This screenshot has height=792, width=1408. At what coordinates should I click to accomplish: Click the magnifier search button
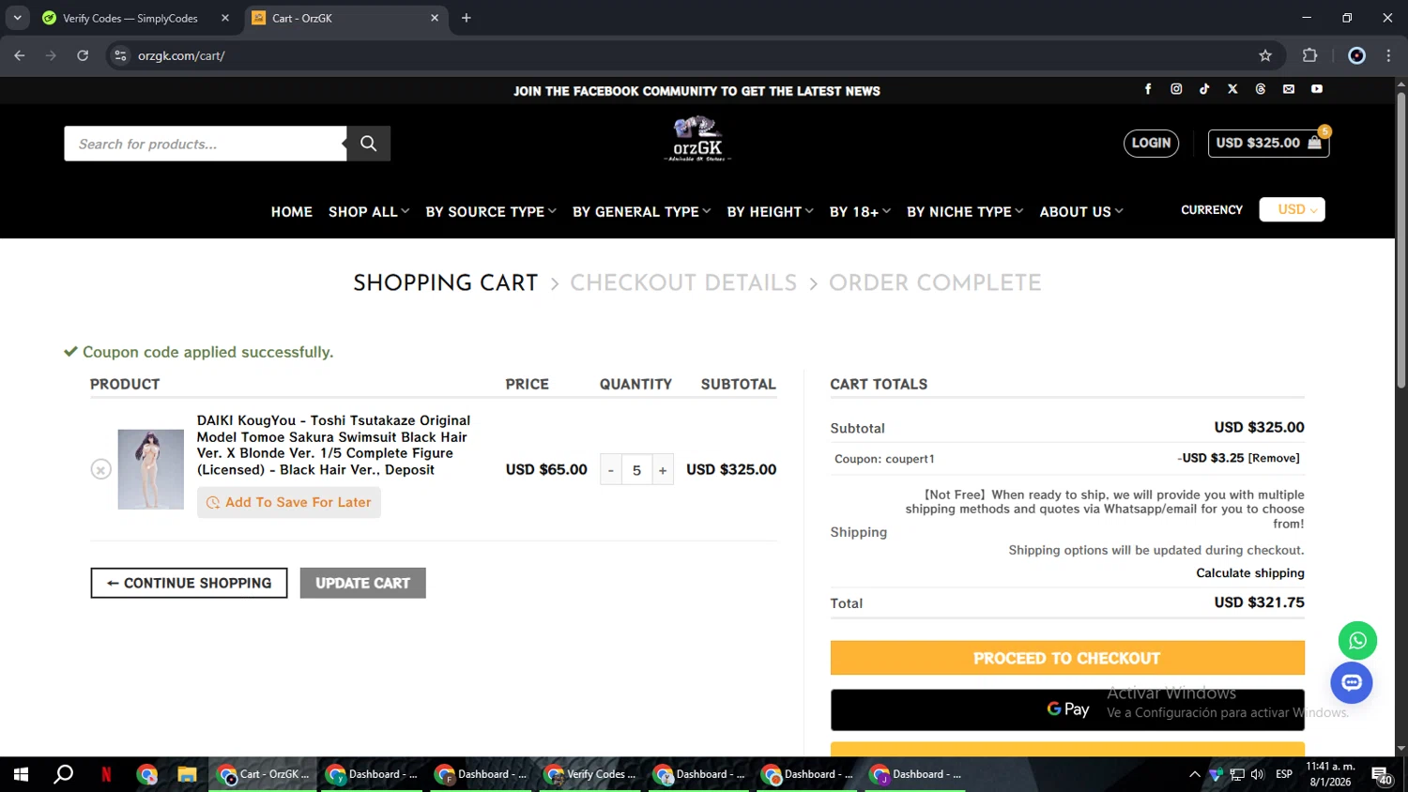coord(369,144)
